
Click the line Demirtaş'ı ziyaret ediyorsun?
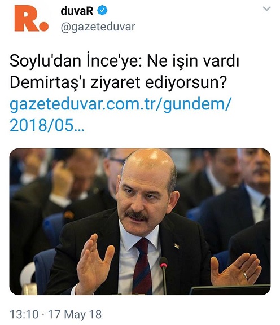(x=117, y=82)
